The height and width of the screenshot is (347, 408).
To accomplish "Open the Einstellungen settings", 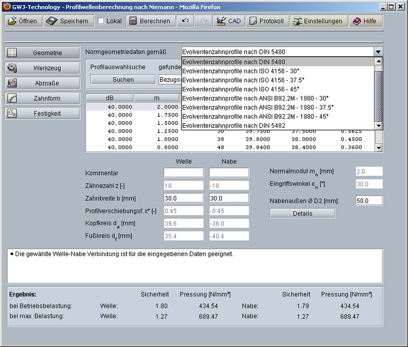I will point(318,21).
